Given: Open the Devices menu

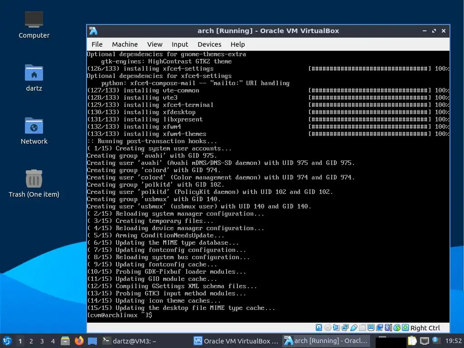Looking at the screenshot, I should 209,44.
